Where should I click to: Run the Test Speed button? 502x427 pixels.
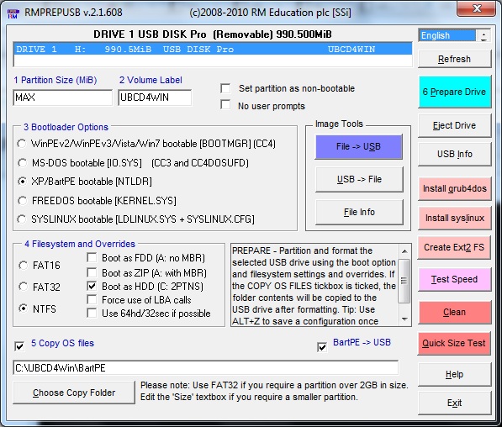click(454, 279)
